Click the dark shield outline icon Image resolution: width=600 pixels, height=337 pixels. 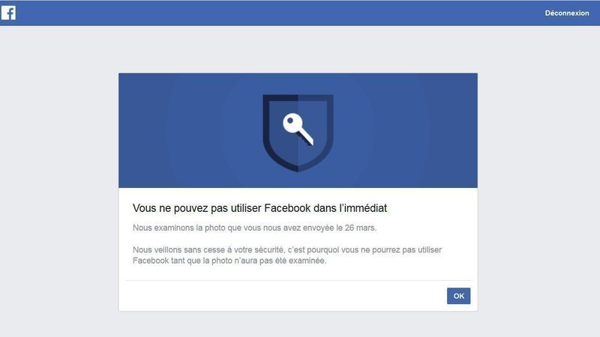pos(268,135)
